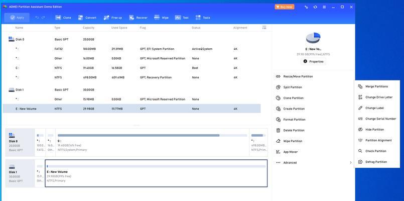Open Properties of E: New Volume
Viewport: 404px width, 201px height.
coord(313,61)
